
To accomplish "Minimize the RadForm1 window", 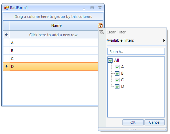I will 84,9.
